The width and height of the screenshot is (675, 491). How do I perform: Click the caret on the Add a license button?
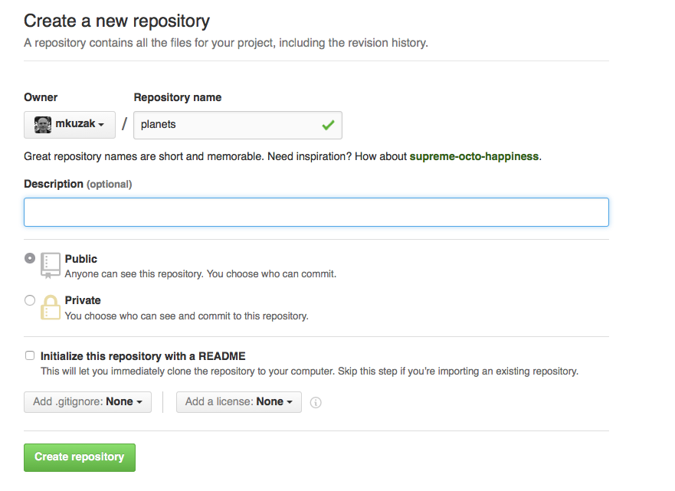(x=287, y=401)
